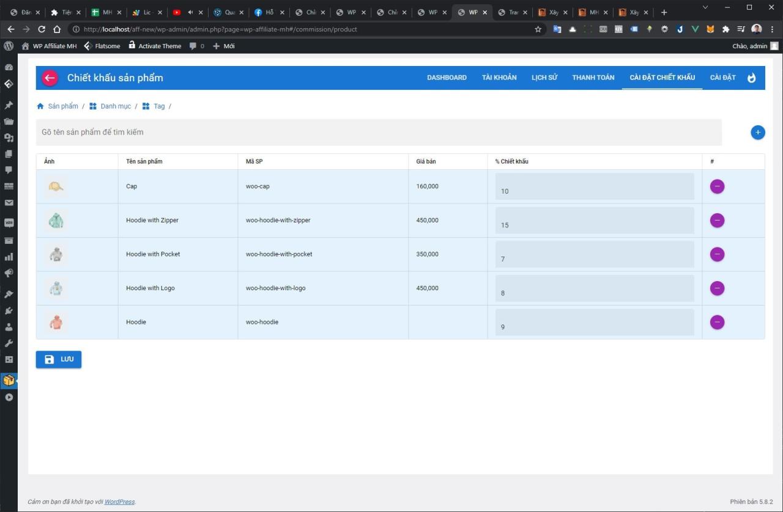Bookmark this page with star icon
The image size is (783, 512).
pos(538,29)
